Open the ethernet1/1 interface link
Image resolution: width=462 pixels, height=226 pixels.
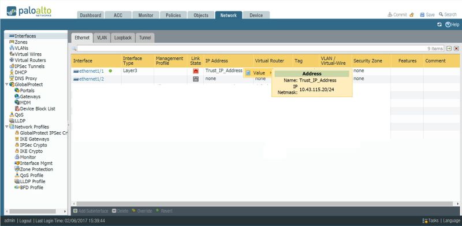click(x=91, y=71)
